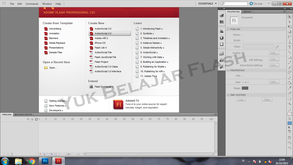Open the Commands menu

[x=32, y=4]
